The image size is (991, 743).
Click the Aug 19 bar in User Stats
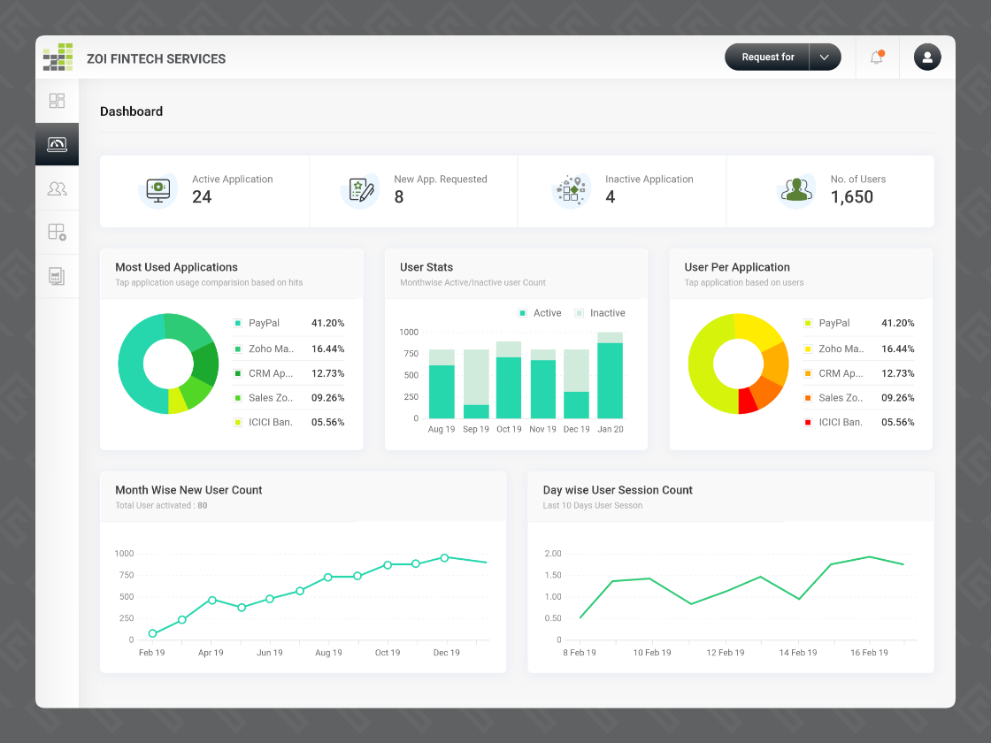(442, 384)
